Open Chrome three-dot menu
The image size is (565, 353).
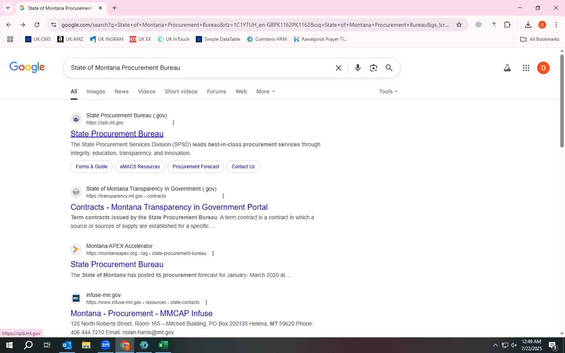click(556, 25)
